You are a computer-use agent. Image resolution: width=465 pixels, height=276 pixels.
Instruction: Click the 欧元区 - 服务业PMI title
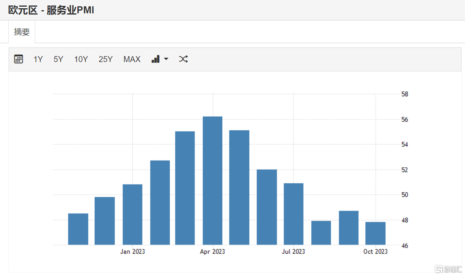tap(51, 10)
